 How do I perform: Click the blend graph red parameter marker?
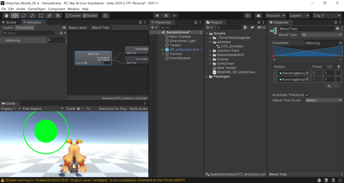273,56
